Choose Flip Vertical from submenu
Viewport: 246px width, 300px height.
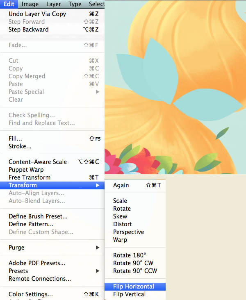pos(129,294)
